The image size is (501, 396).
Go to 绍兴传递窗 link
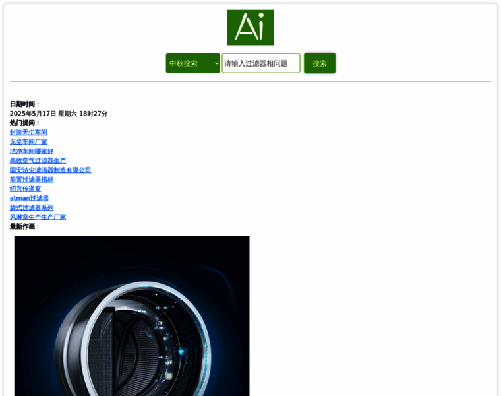[x=25, y=189]
